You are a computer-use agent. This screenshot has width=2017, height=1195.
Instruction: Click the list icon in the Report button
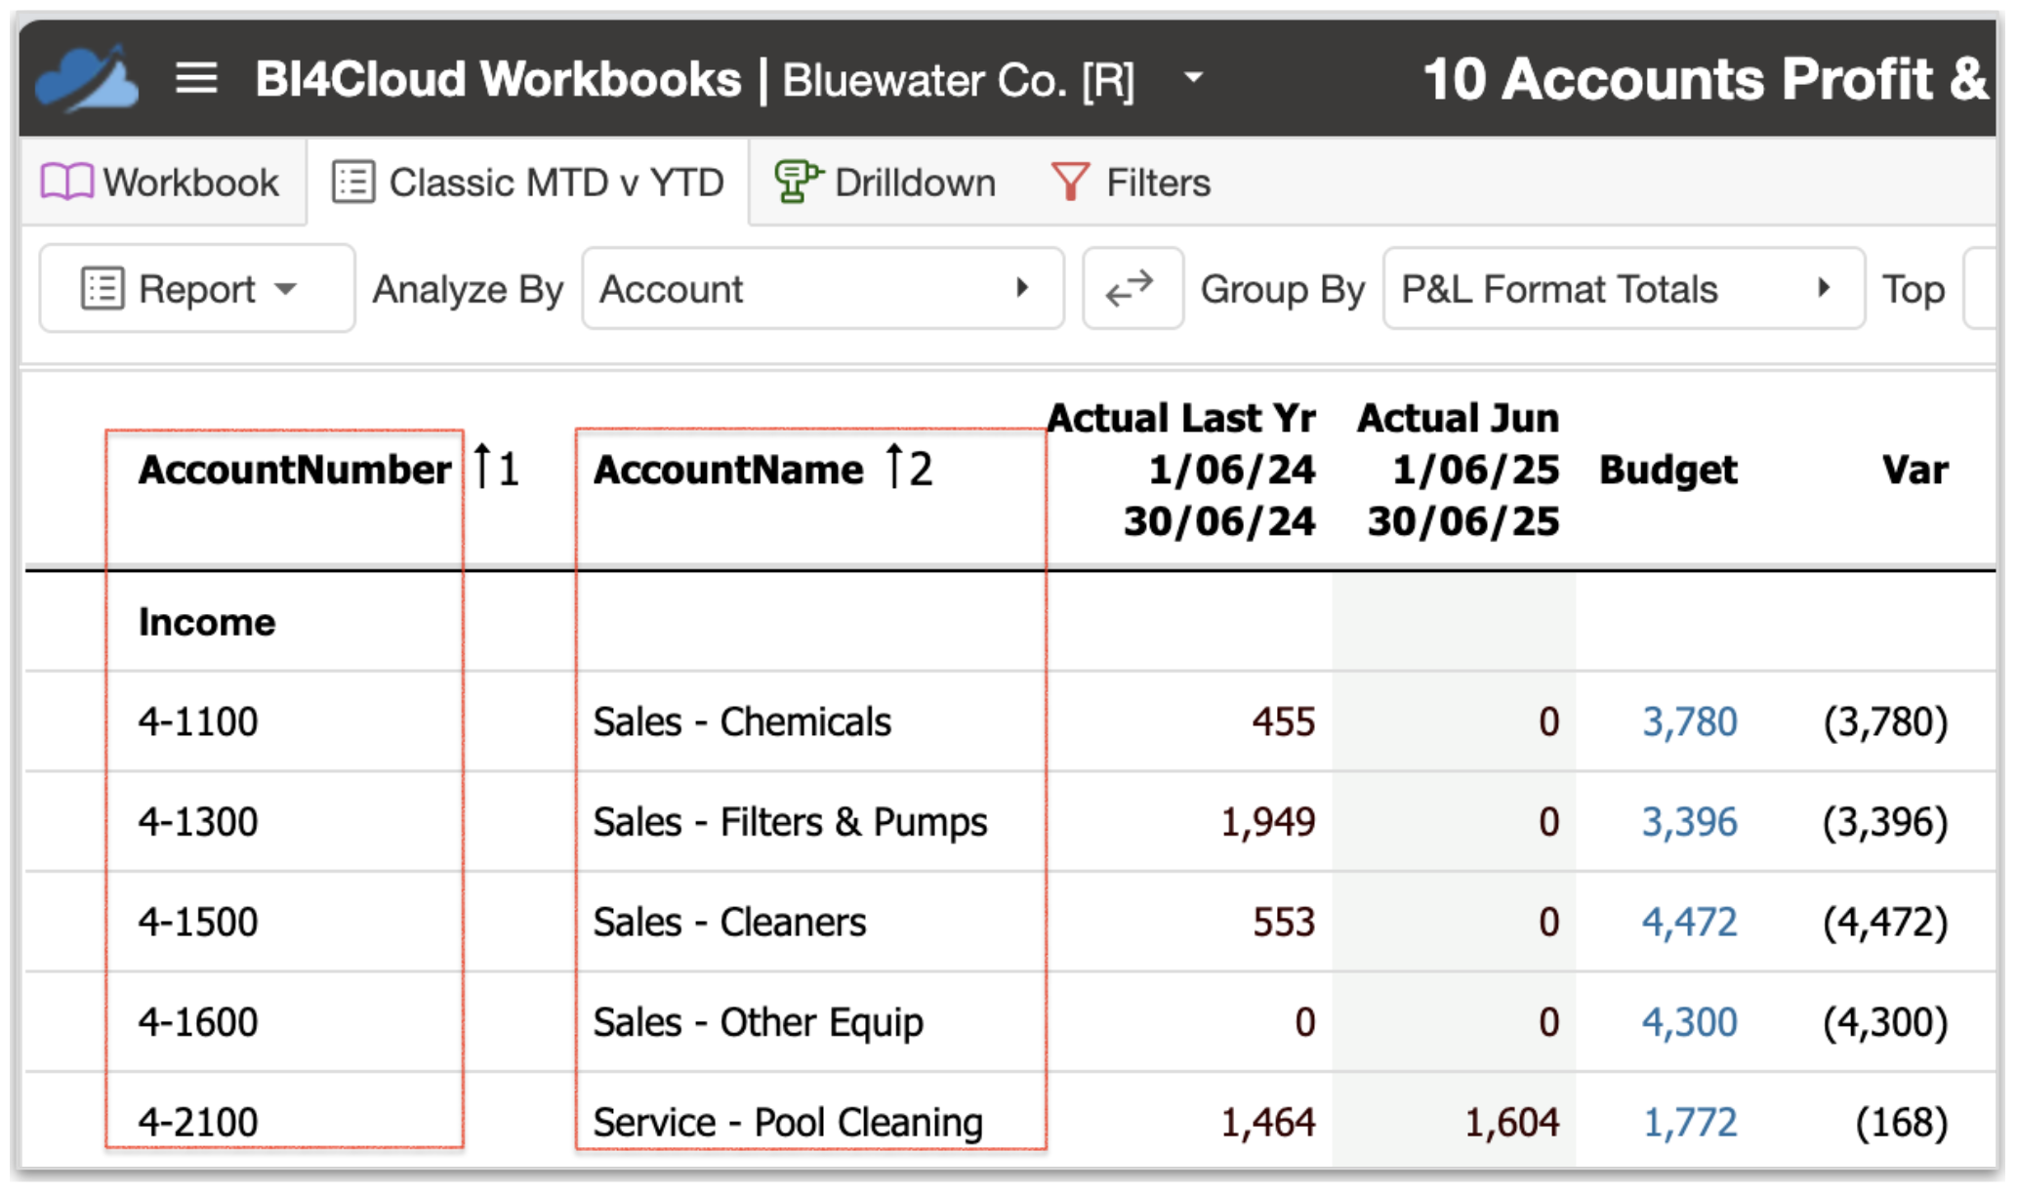click(x=103, y=289)
